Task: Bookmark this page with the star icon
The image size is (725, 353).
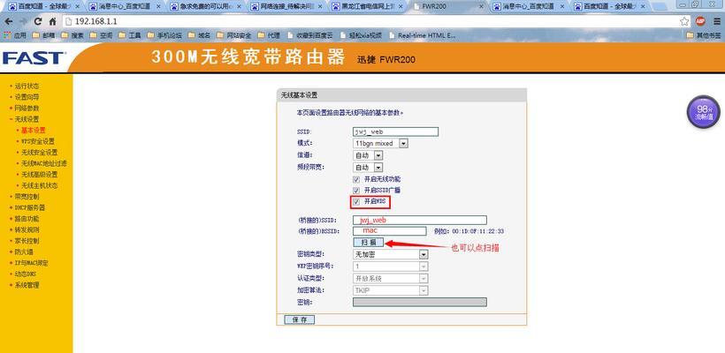Action: (684, 22)
